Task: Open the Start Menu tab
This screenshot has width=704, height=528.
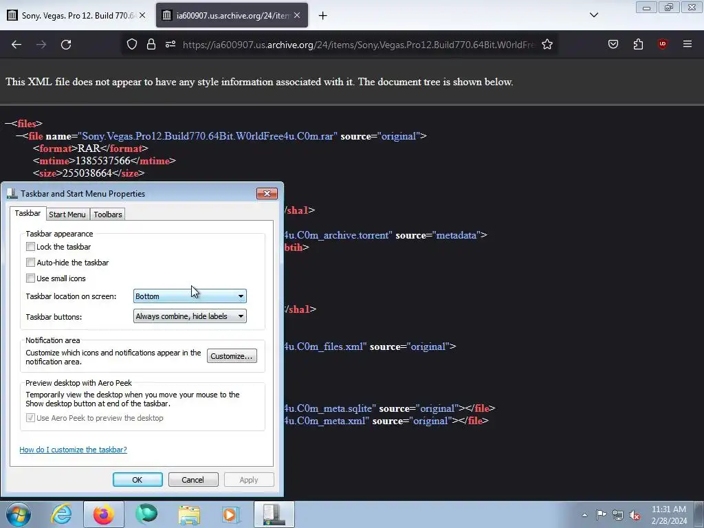Action: click(x=67, y=214)
